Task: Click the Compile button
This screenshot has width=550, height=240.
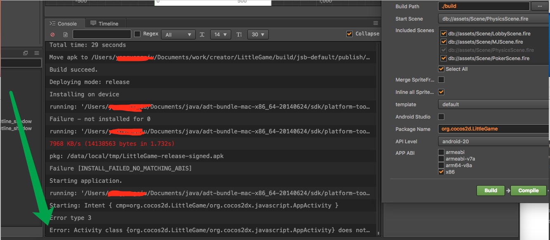Action: point(529,191)
